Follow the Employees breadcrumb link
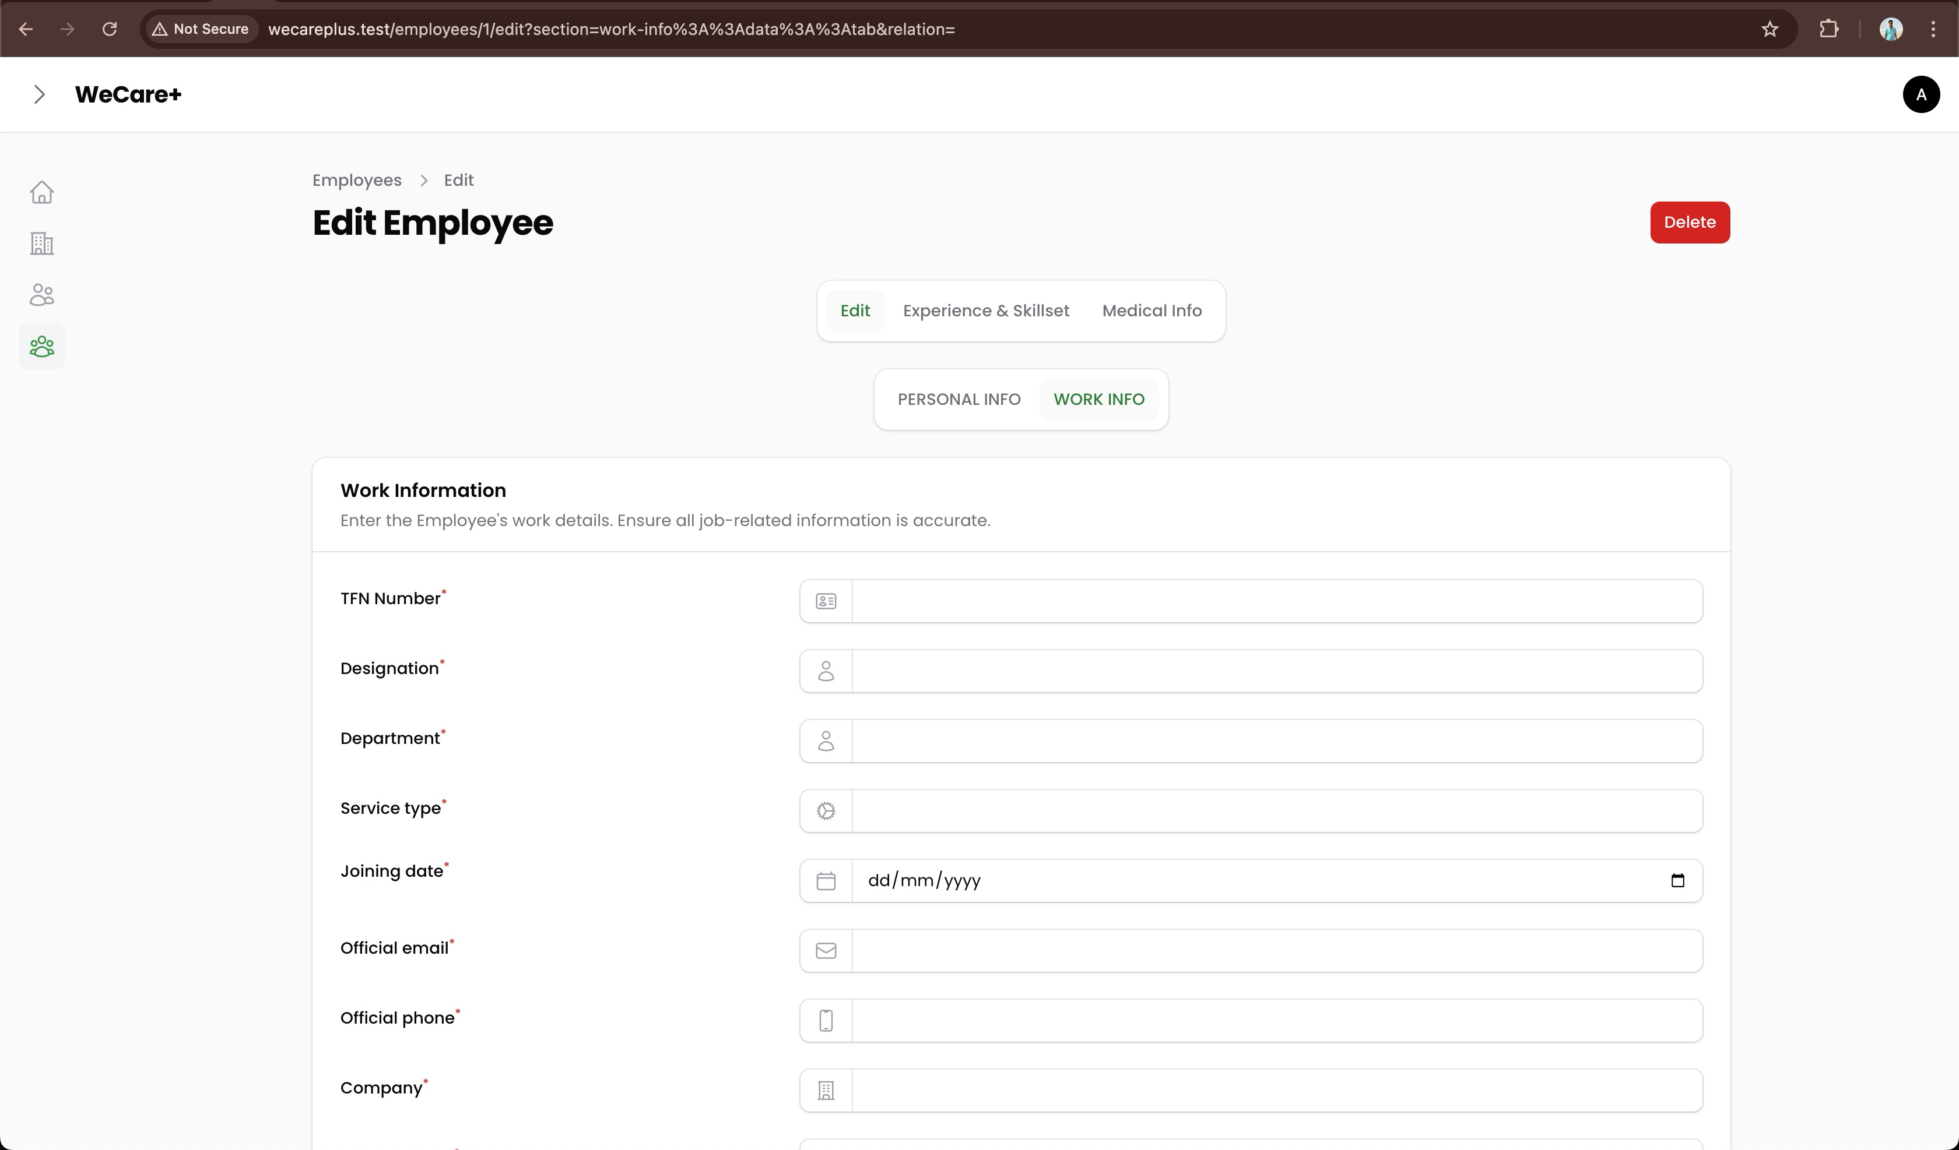 tap(357, 180)
